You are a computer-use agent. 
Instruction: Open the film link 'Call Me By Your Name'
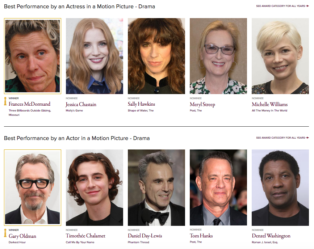(80, 242)
